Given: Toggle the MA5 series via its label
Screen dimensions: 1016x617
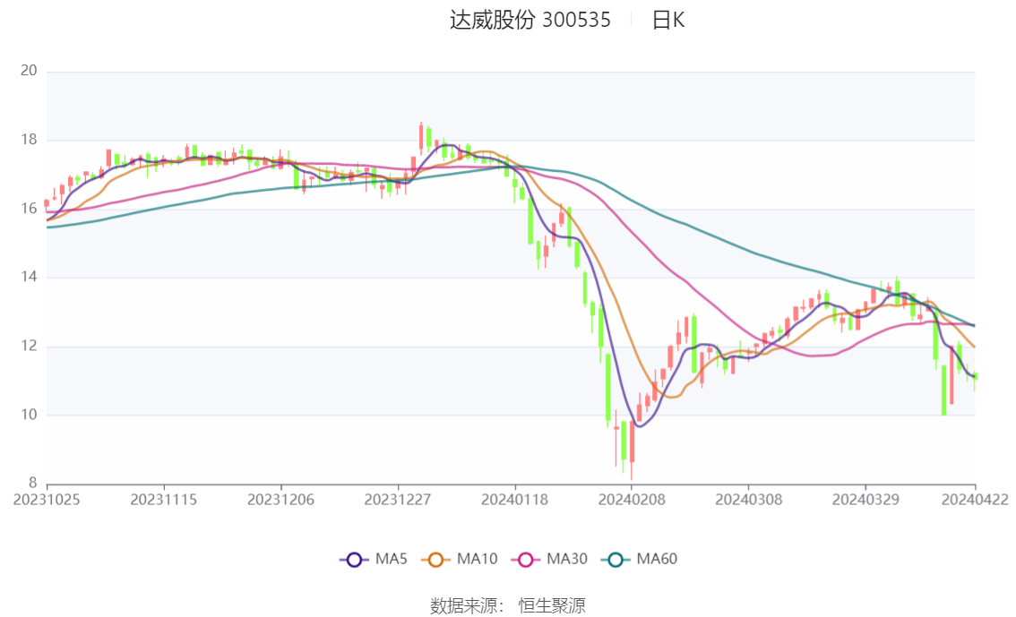Looking at the screenshot, I should tap(392, 560).
